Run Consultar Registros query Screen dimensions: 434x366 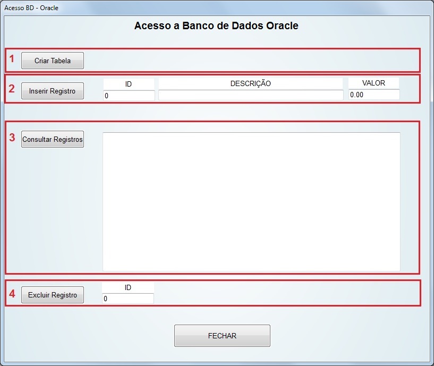52,139
